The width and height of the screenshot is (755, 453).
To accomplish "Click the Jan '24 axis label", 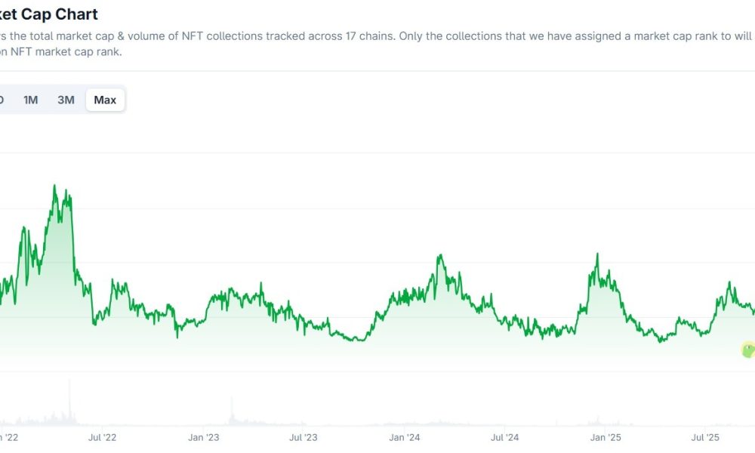I will coord(405,436).
